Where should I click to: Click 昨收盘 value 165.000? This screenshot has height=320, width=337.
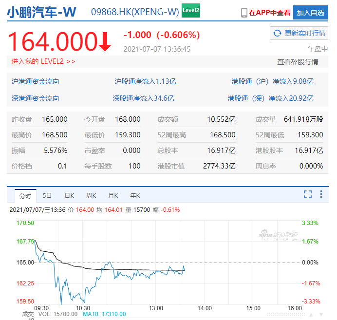tap(55, 119)
